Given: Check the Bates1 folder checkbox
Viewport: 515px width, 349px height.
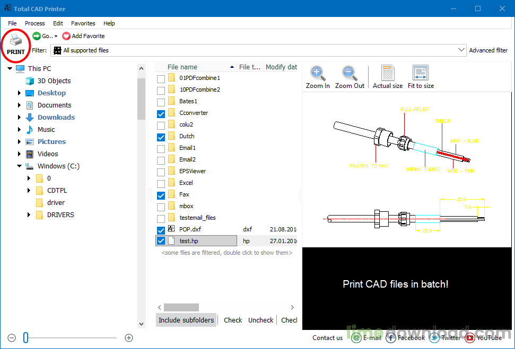Looking at the screenshot, I should (161, 102).
